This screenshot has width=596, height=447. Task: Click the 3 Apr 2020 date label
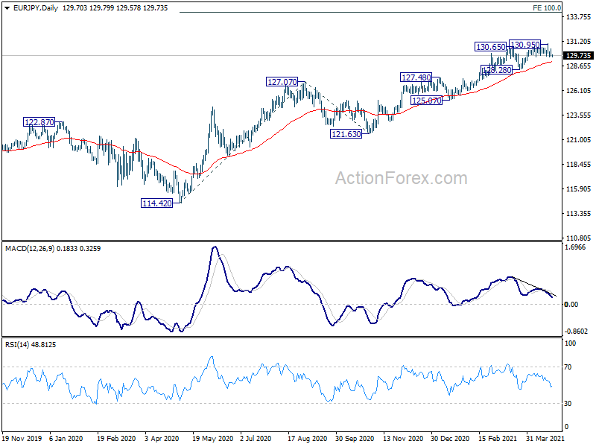click(x=162, y=438)
